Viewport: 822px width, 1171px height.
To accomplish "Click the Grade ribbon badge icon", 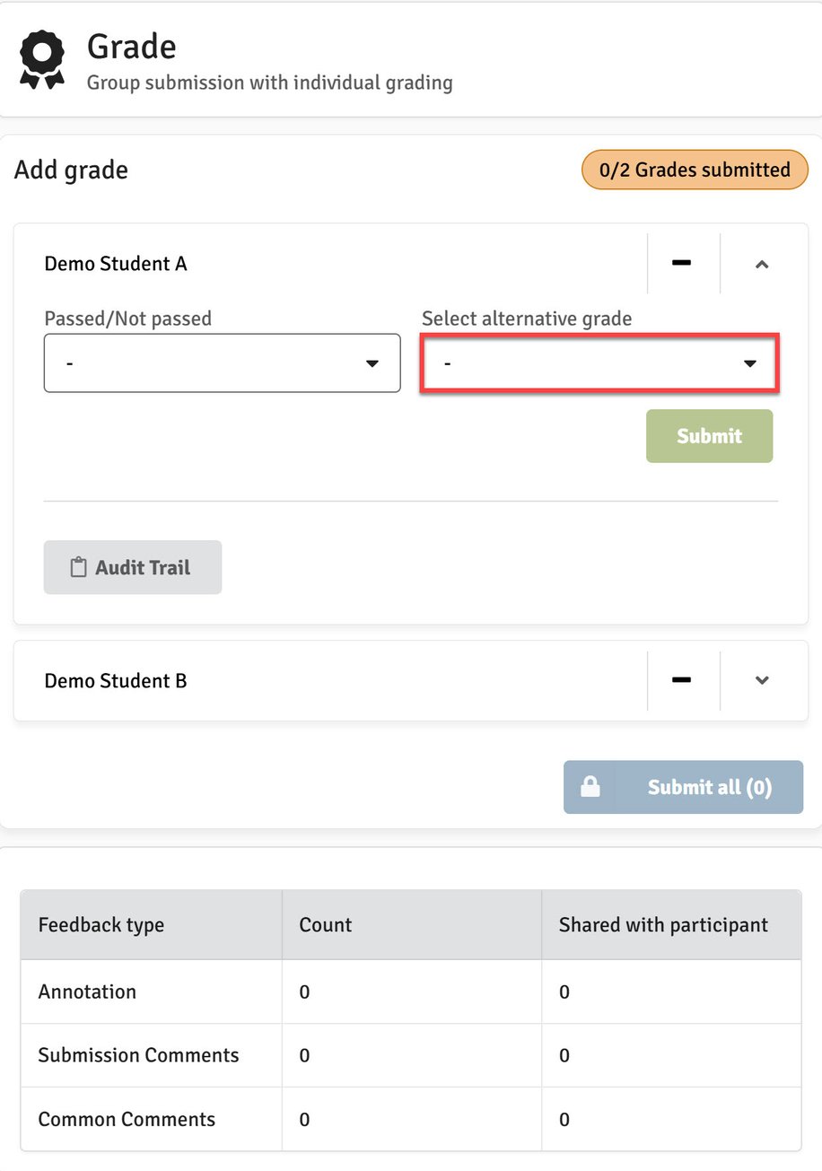I will click(42, 59).
